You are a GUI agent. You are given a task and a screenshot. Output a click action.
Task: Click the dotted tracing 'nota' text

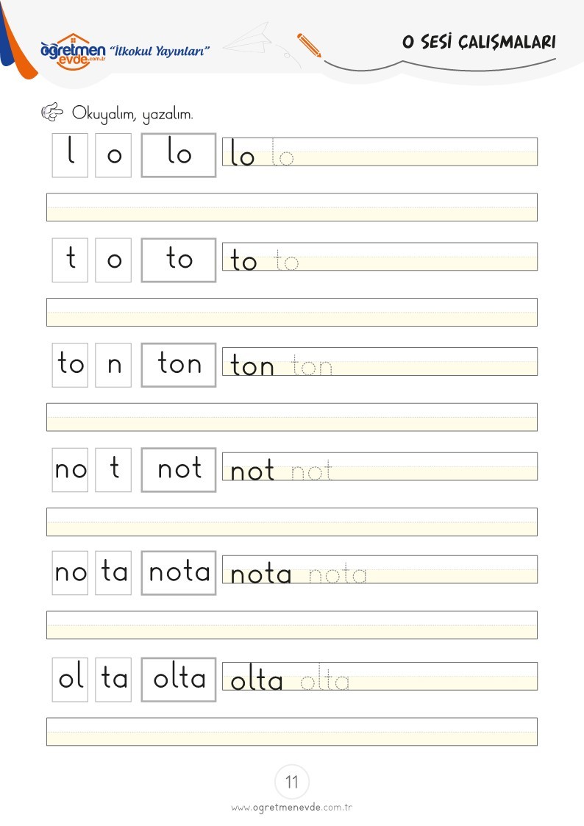[338, 574]
